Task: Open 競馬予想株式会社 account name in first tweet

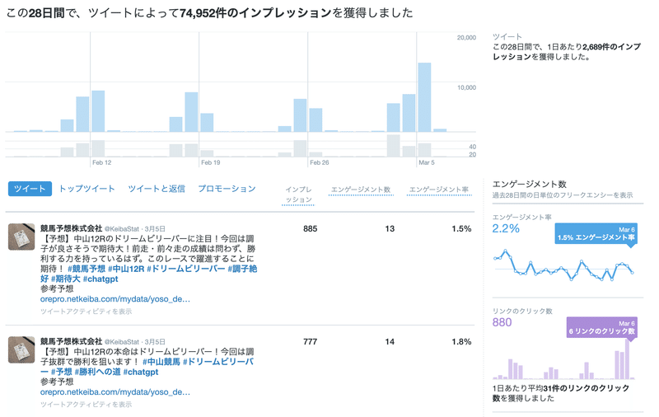Action: point(71,228)
